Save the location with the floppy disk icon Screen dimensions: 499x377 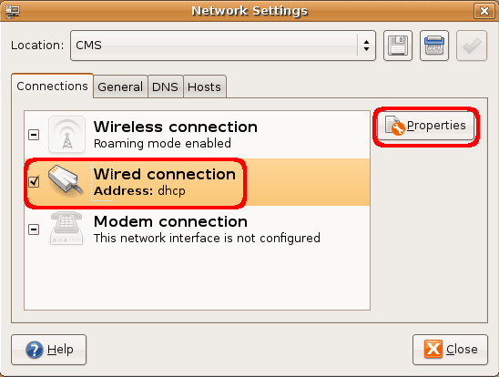coord(398,46)
